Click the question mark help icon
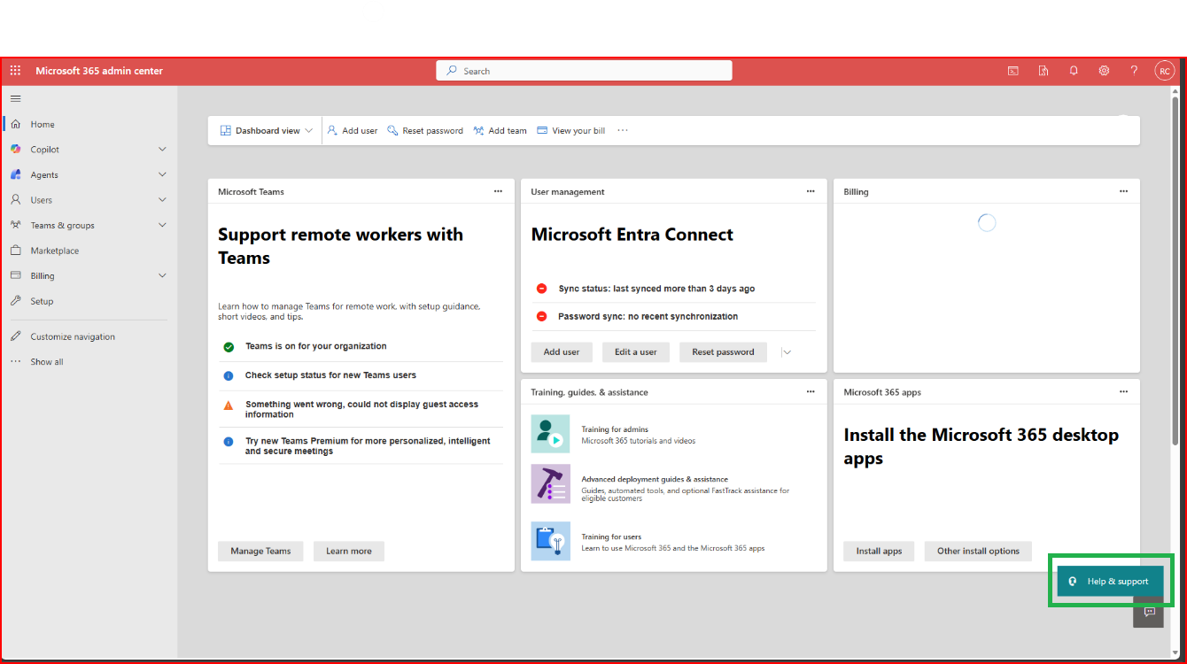This screenshot has height=664, width=1187. (1134, 71)
